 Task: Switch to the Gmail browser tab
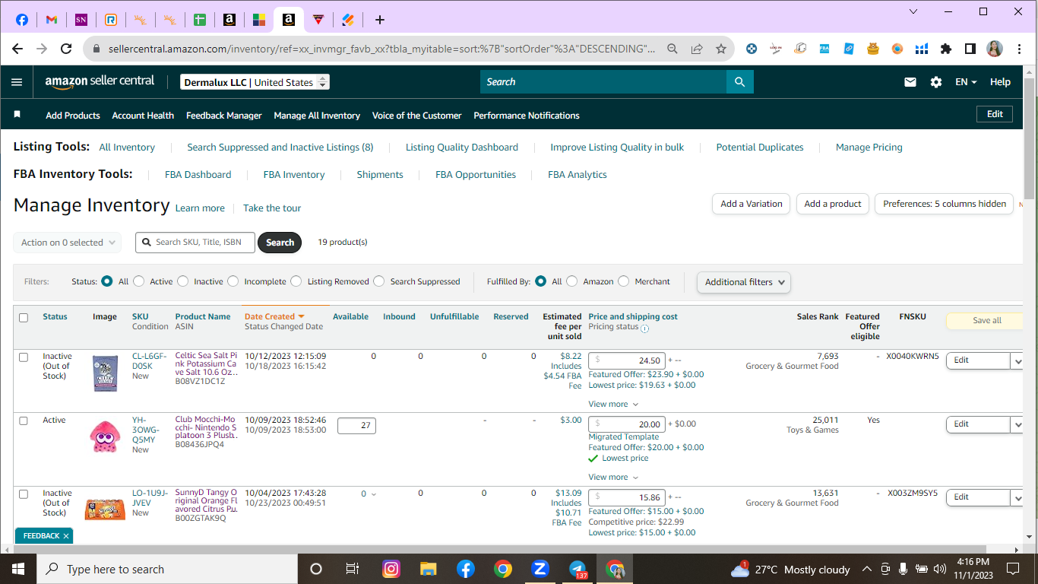click(x=52, y=20)
